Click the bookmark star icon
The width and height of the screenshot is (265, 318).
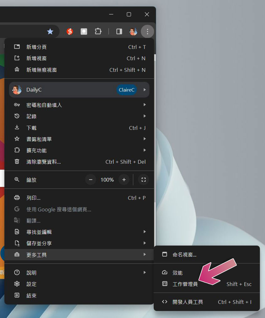[x=50, y=31]
